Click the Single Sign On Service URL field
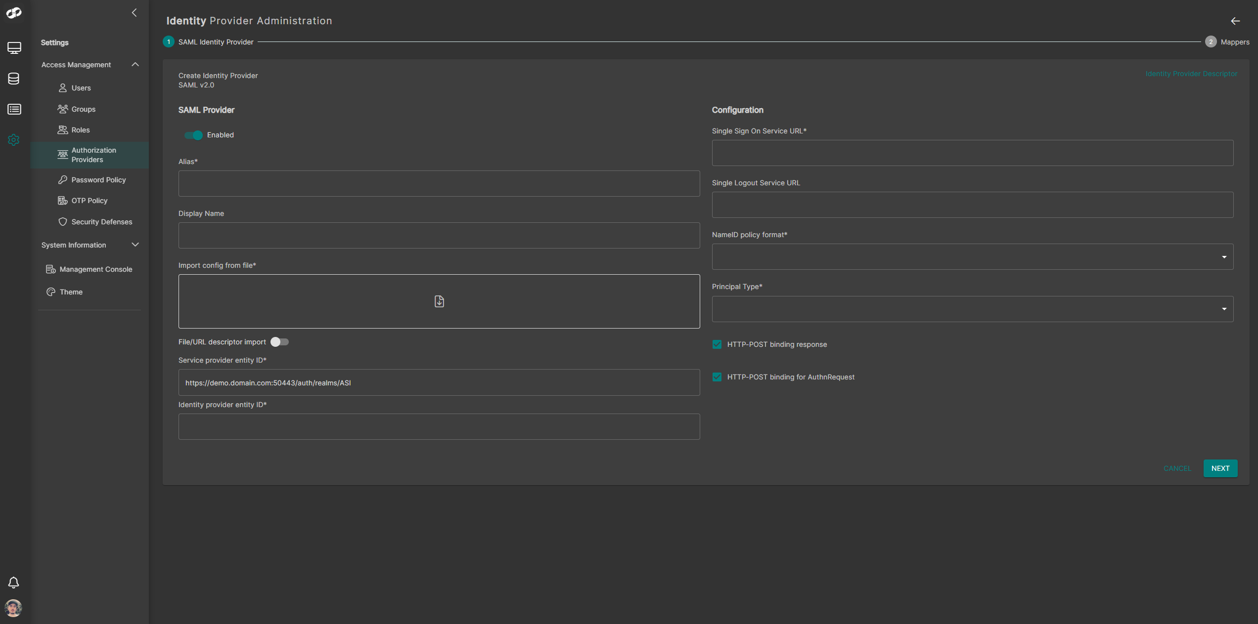 973,153
